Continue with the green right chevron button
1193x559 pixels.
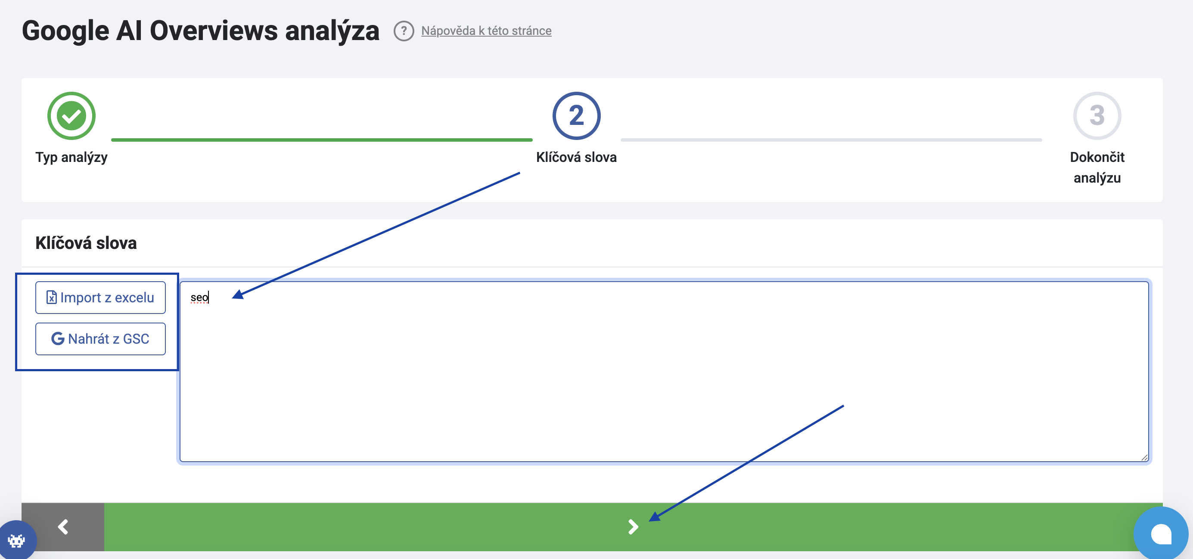click(x=633, y=527)
